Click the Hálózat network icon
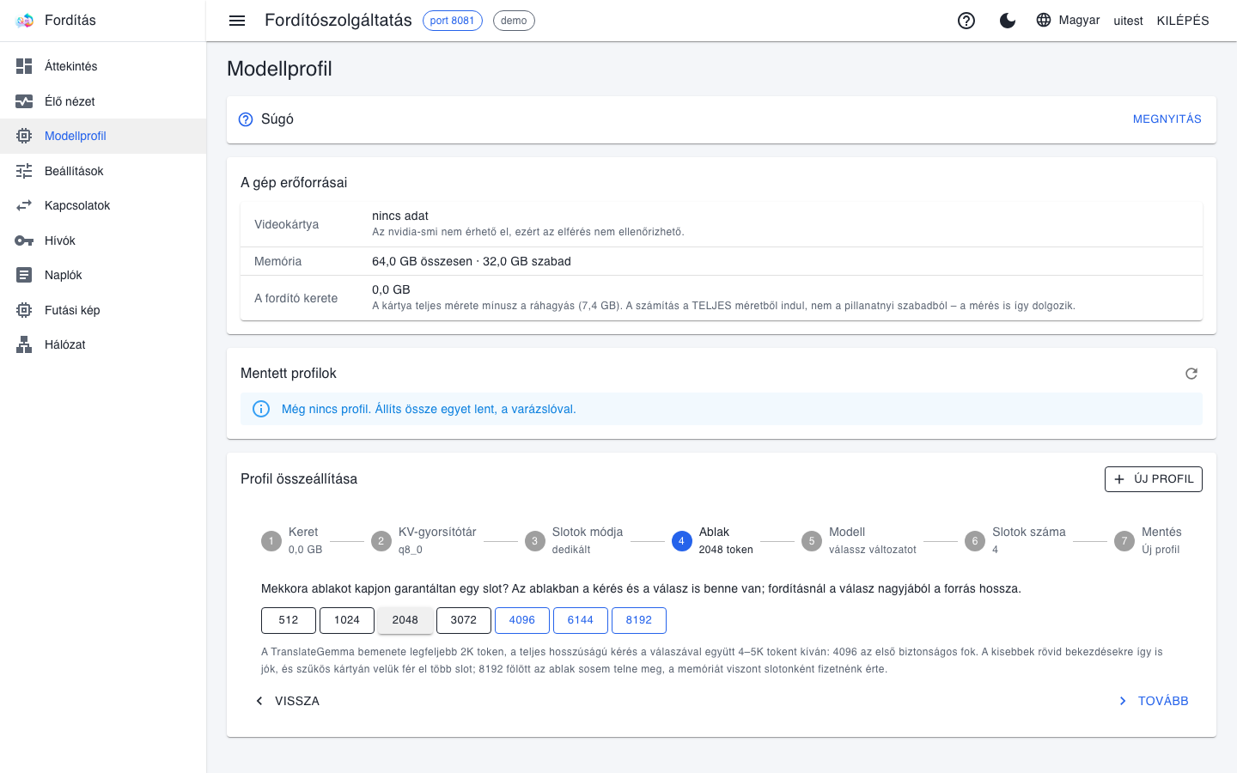This screenshot has width=1237, height=773. [x=24, y=344]
